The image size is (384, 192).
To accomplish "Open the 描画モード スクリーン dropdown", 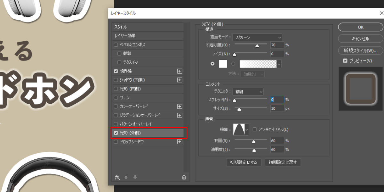I will (257, 37).
